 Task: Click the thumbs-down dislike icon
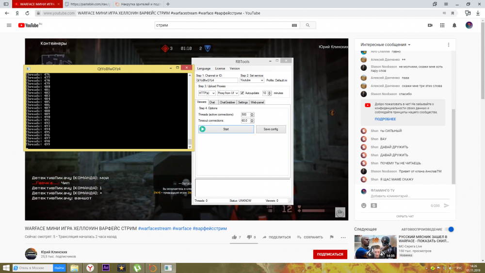(x=249, y=237)
